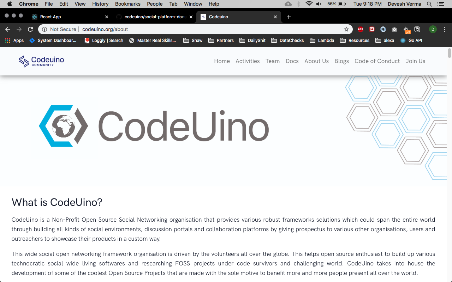
Task: Click the extension icon with off badge
Action: (406, 30)
